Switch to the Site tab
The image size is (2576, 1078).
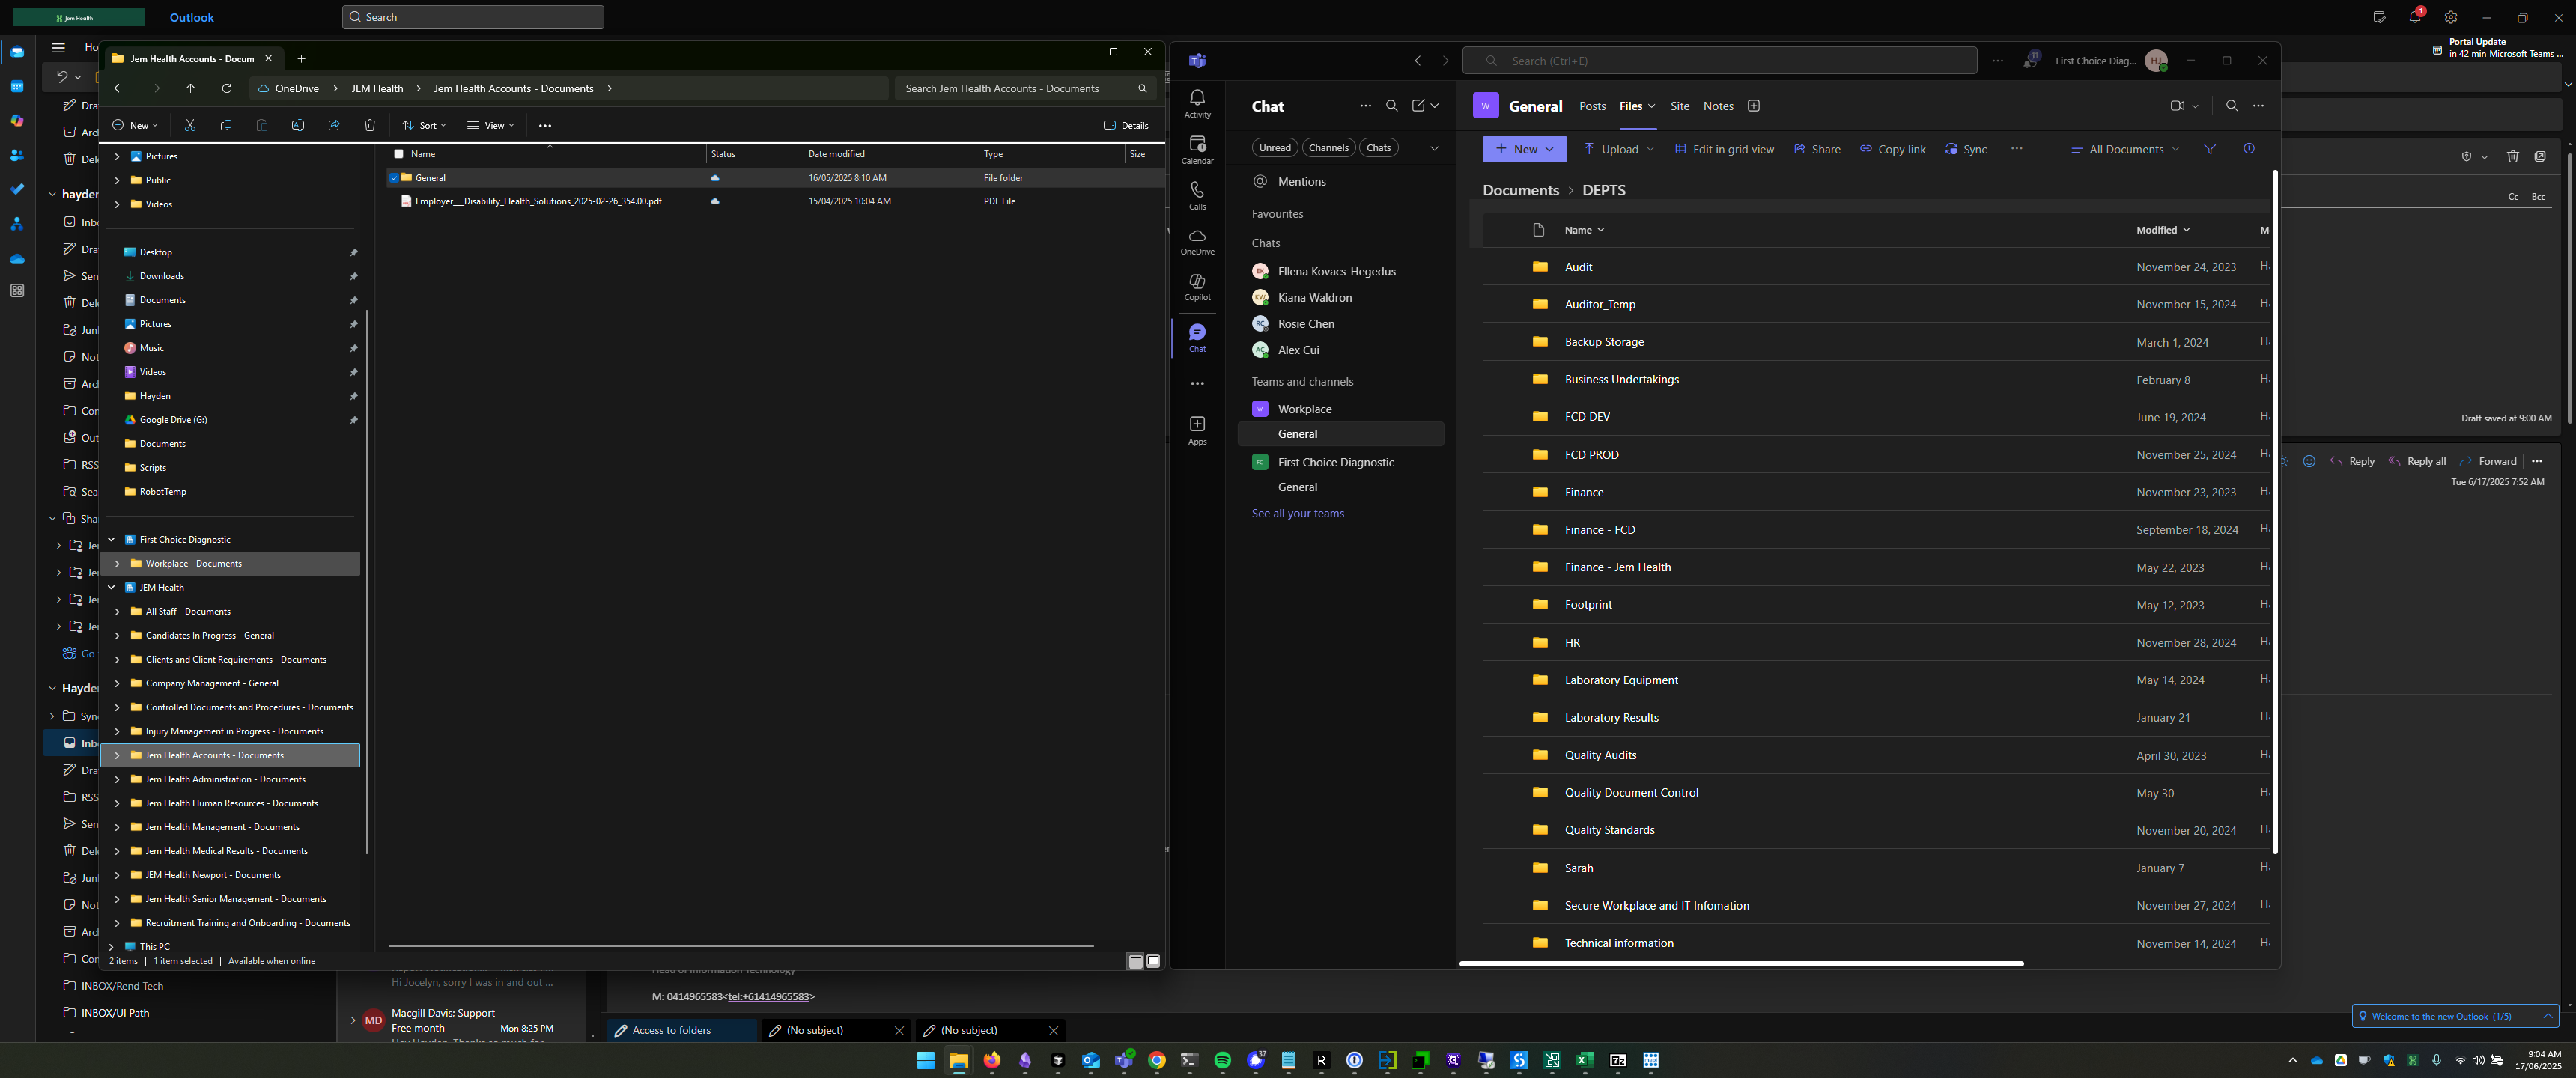pyautogui.click(x=1680, y=106)
